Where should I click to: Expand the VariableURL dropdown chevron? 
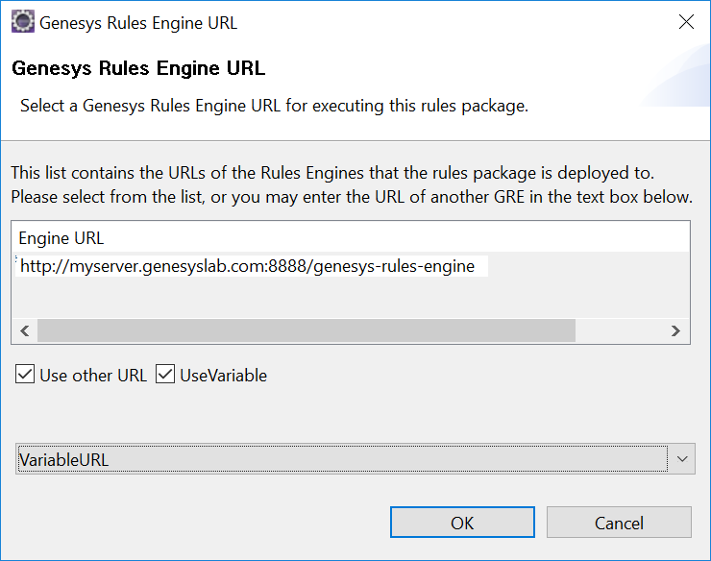(x=682, y=459)
